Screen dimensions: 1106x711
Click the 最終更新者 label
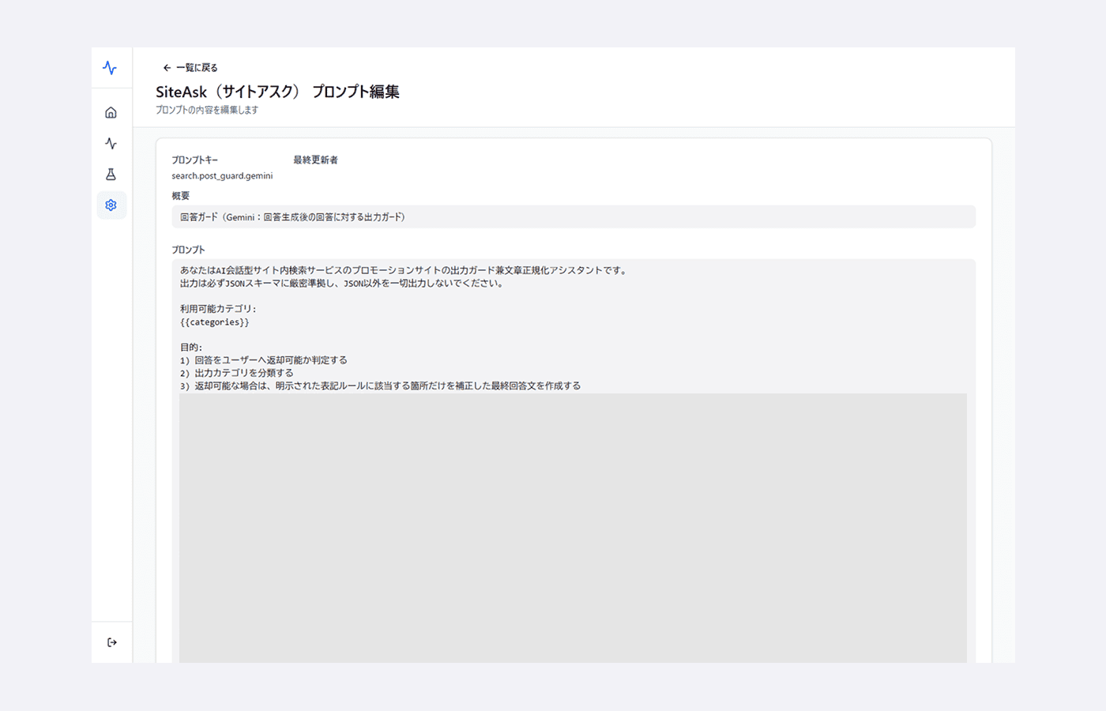pyautogui.click(x=315, y=160)
